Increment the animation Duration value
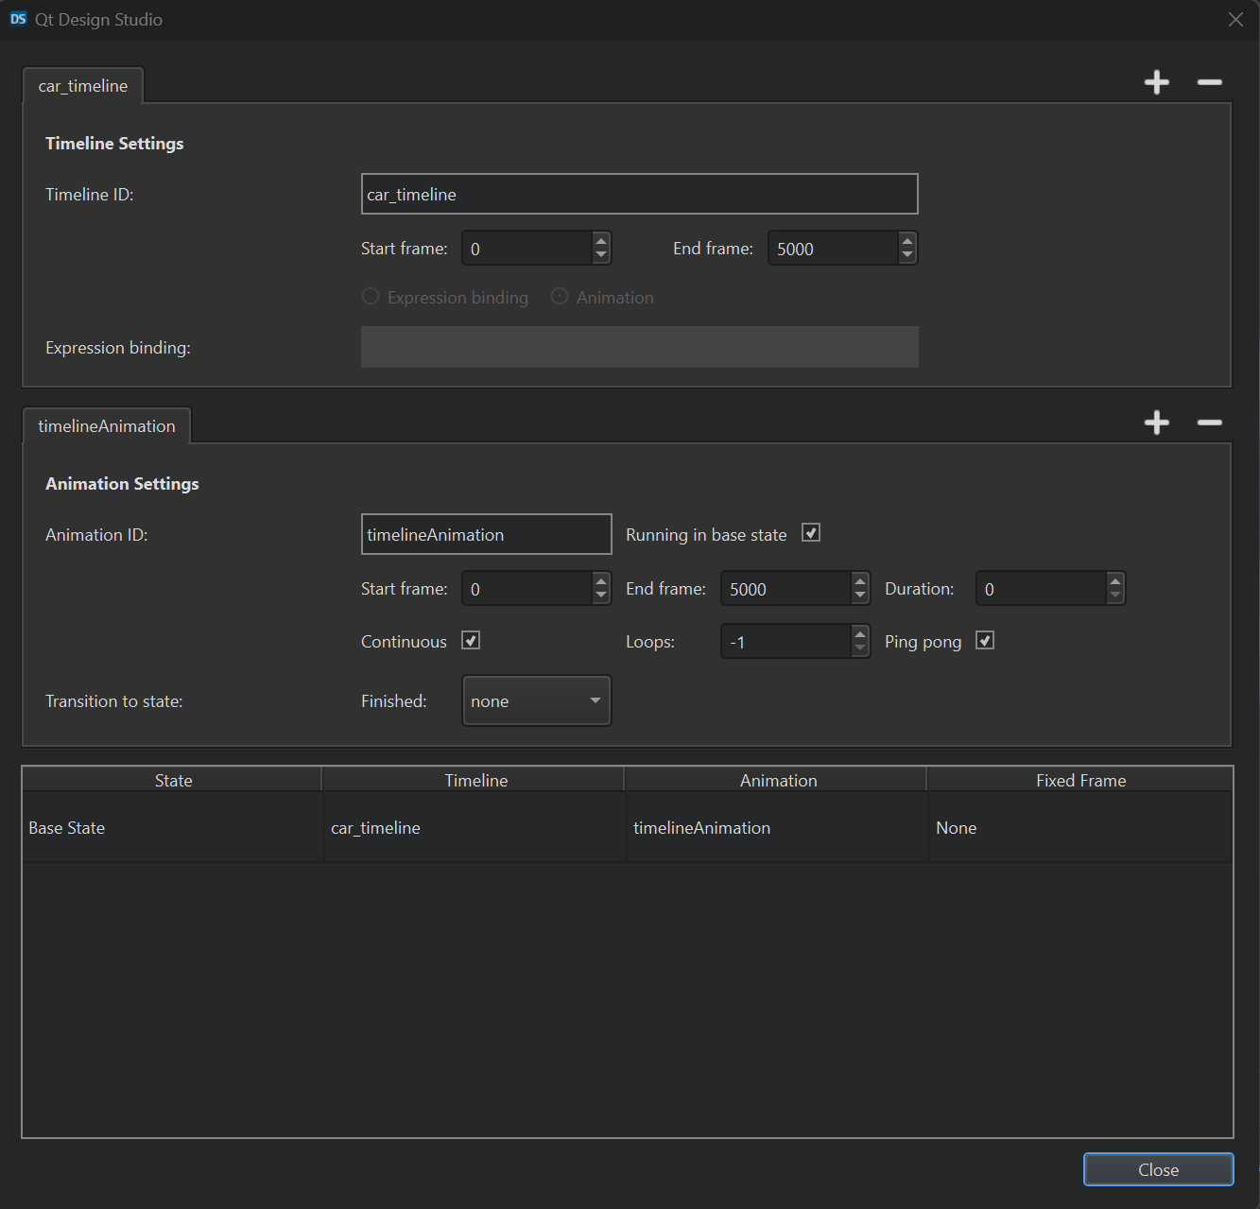The image size is (1260, 1209). [1115, 581]
